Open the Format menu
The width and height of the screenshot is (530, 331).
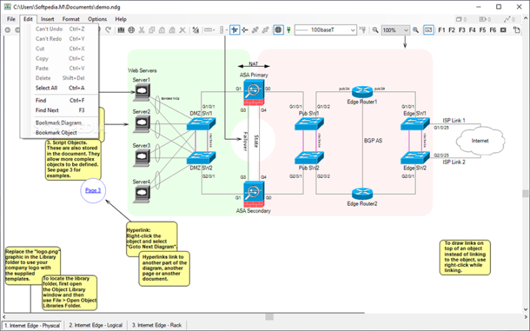pyautogui.click(x=71, y=18)
